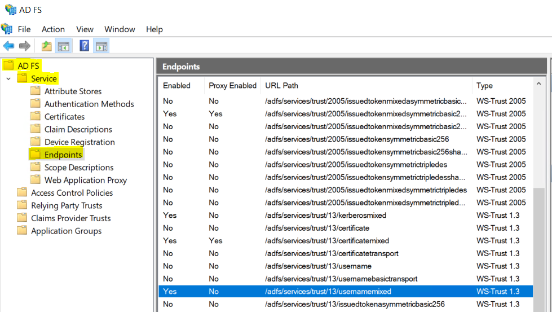552x312 pixels.
Task: Click the AD FS title bar icon
Action: (11, 10)
